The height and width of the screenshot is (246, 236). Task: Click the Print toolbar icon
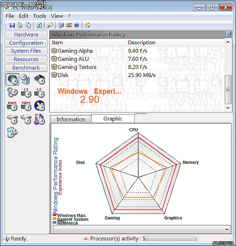tap(20, 25)
